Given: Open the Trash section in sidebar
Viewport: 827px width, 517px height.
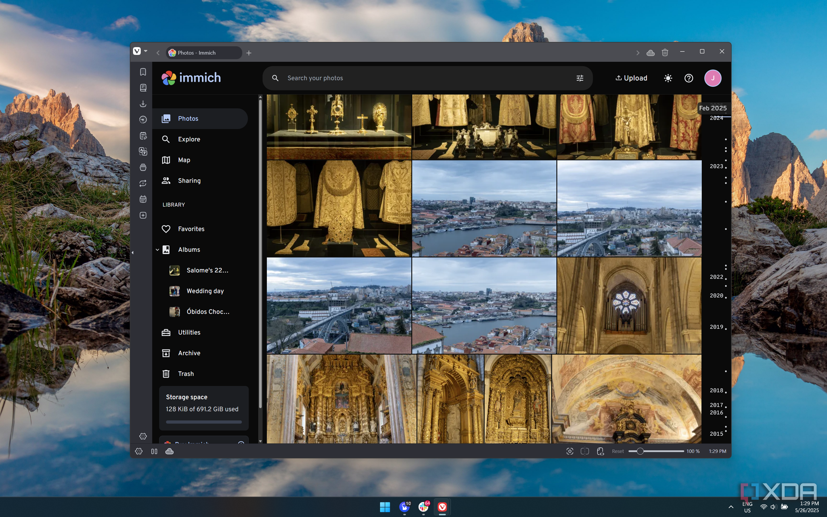Looking at the screenshot, I should point(200,374).
